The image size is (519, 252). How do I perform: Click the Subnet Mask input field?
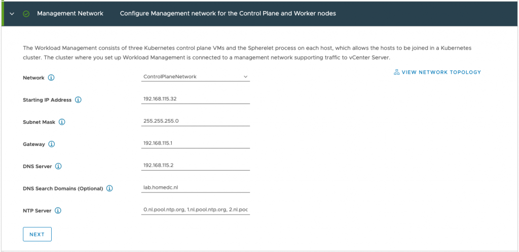pos(196,121)
